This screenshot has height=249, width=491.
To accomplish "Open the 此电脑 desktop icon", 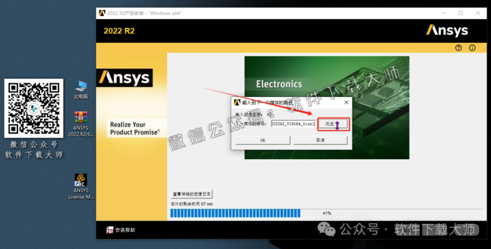I will (81, 90).
